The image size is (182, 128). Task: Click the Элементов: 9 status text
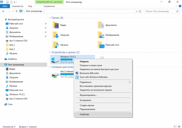9,127
